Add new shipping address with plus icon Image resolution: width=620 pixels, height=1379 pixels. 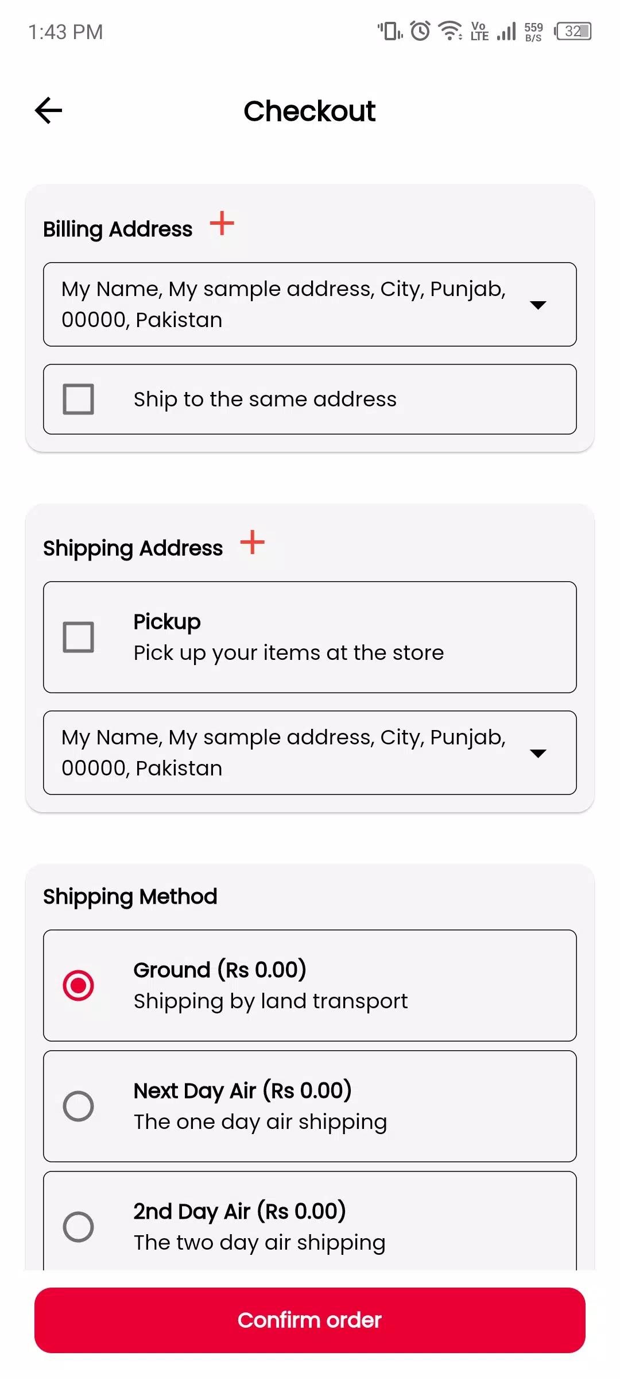[252, 543]
